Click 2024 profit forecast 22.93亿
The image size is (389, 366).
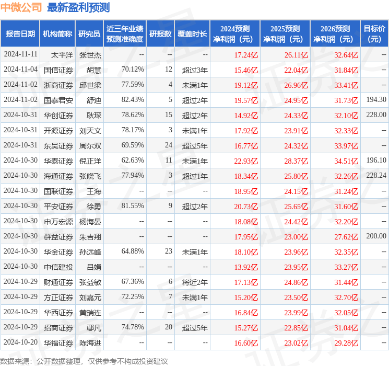pos(246,161)
